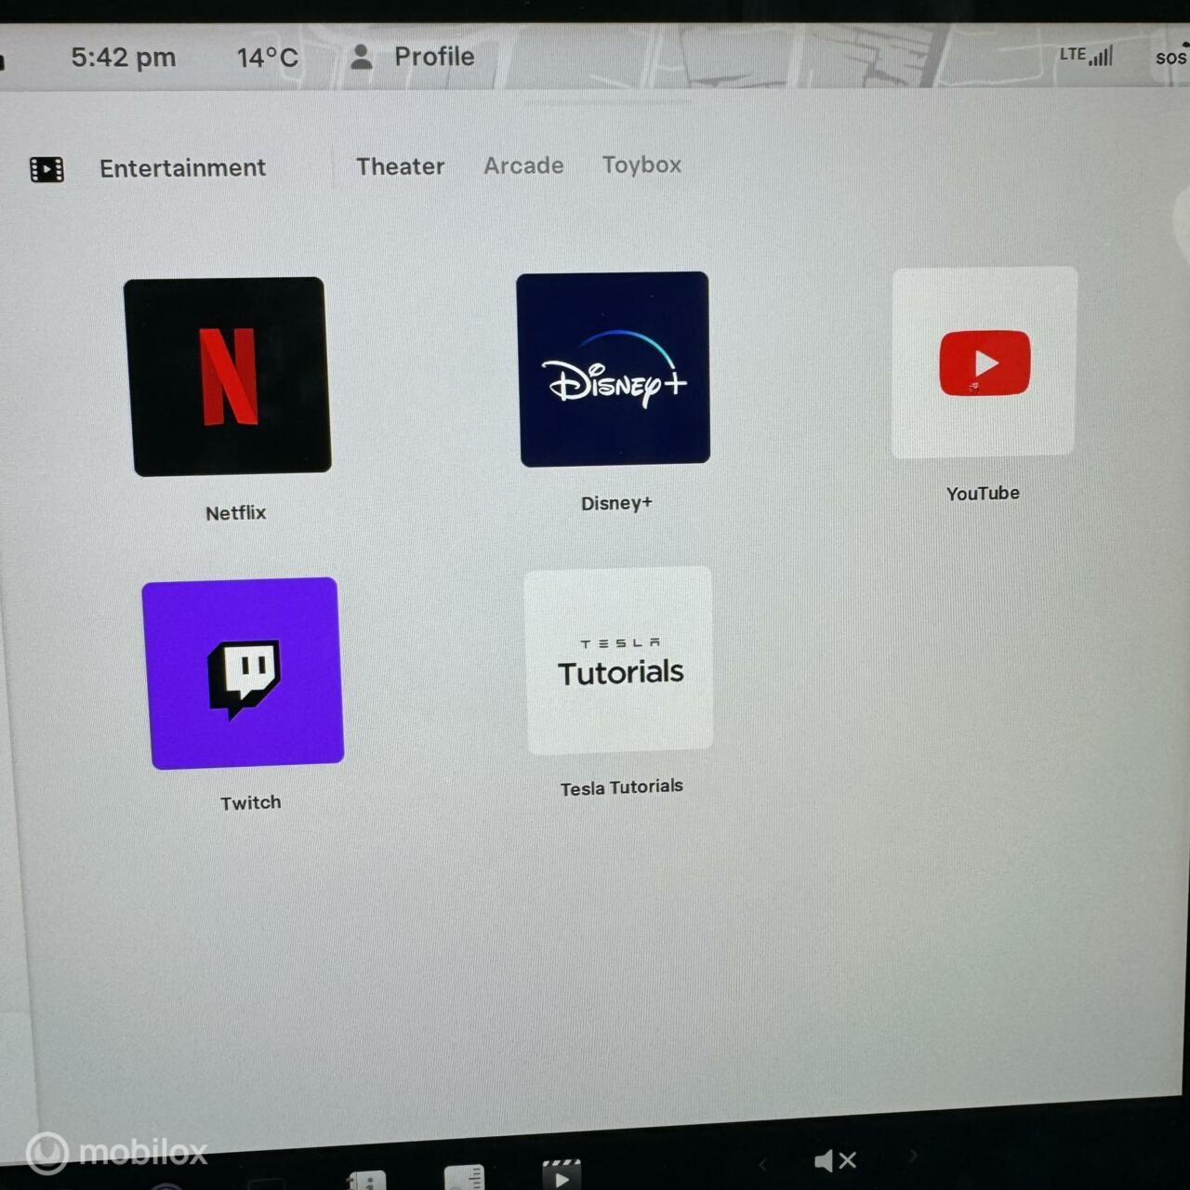Click the Entertainment filmstrip icon
Viewport: 1190px width, 1190px height.
pyautogui.click(x=46, y=169)
